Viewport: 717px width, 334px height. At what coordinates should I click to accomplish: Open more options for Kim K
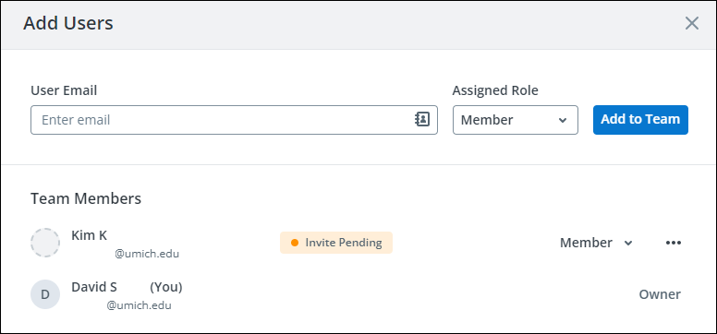[673, 243]
